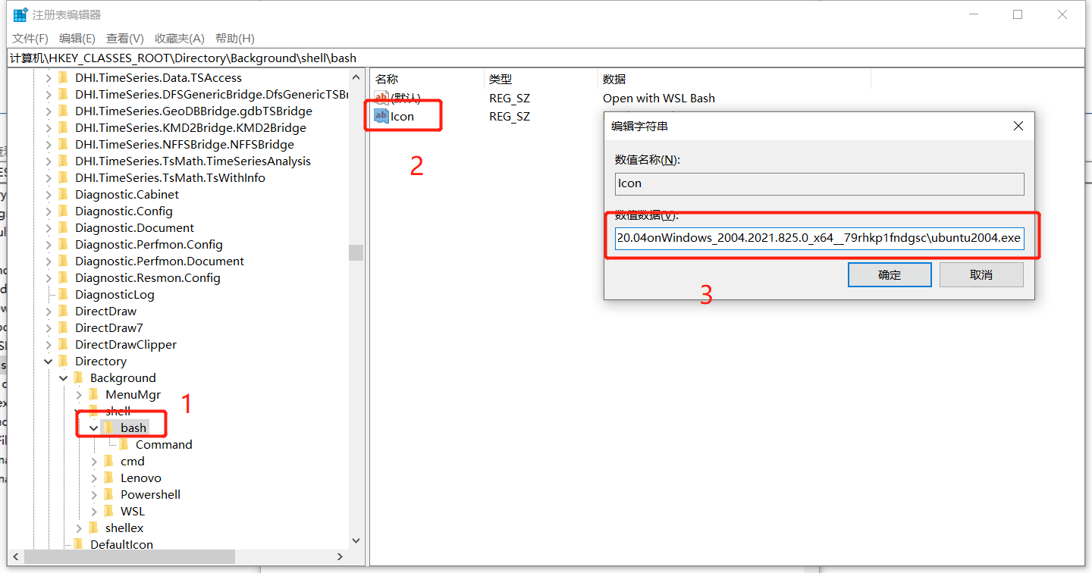Expand the shellex tree node
This screenshot has height=573, width=1092.
point(79,528)
